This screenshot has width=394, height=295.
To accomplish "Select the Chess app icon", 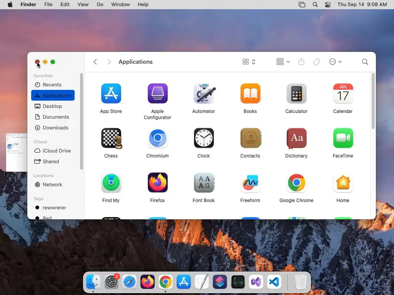I will point(111,138).
